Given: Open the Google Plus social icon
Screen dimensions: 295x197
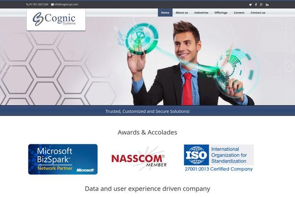Looking at the screenshot, I should click(x=261, y=4).
